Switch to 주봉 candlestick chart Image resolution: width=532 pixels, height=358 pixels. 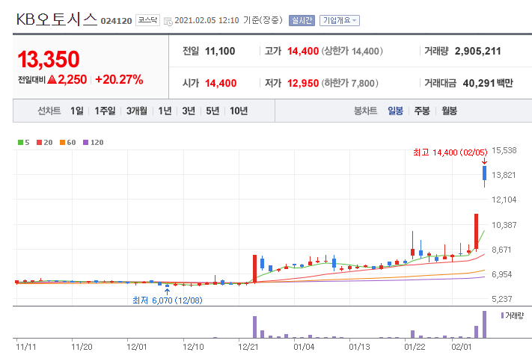tap(422, 111)
